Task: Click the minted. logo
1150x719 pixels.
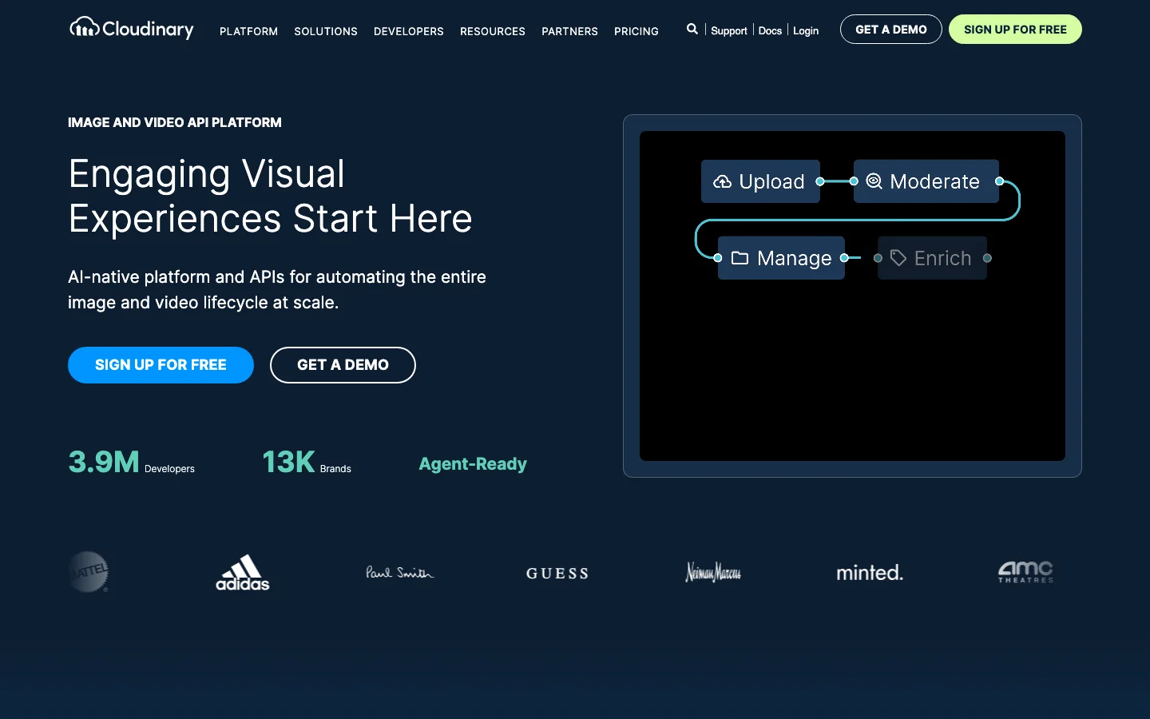Action: (x=870, y=573)
